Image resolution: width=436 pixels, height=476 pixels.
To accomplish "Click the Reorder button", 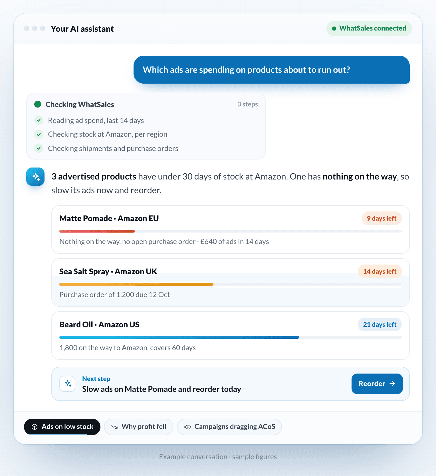I will pos(377,384).
